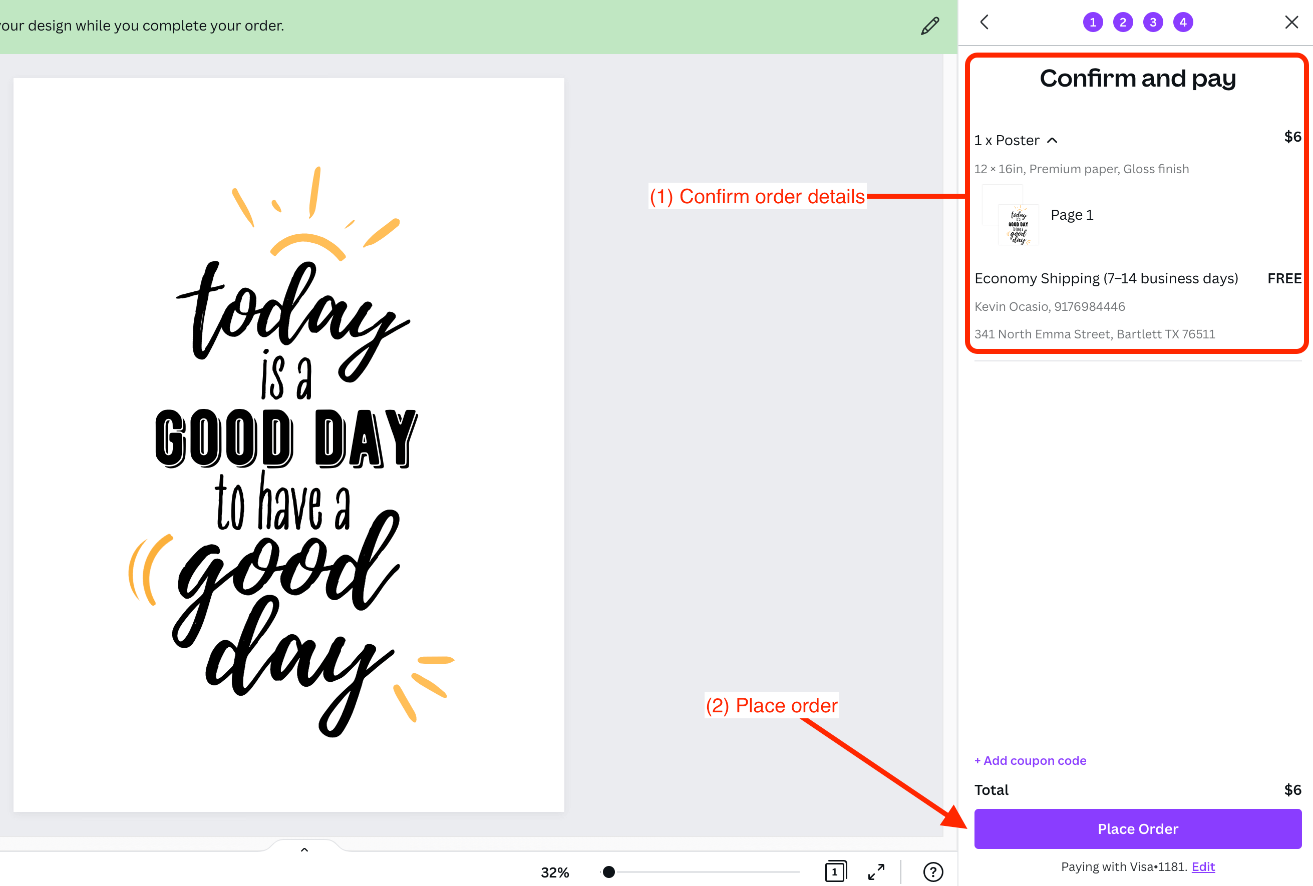1313x886 pixels.
Task: Edit the Visa payment method
Action: [x=1203, y=867]
